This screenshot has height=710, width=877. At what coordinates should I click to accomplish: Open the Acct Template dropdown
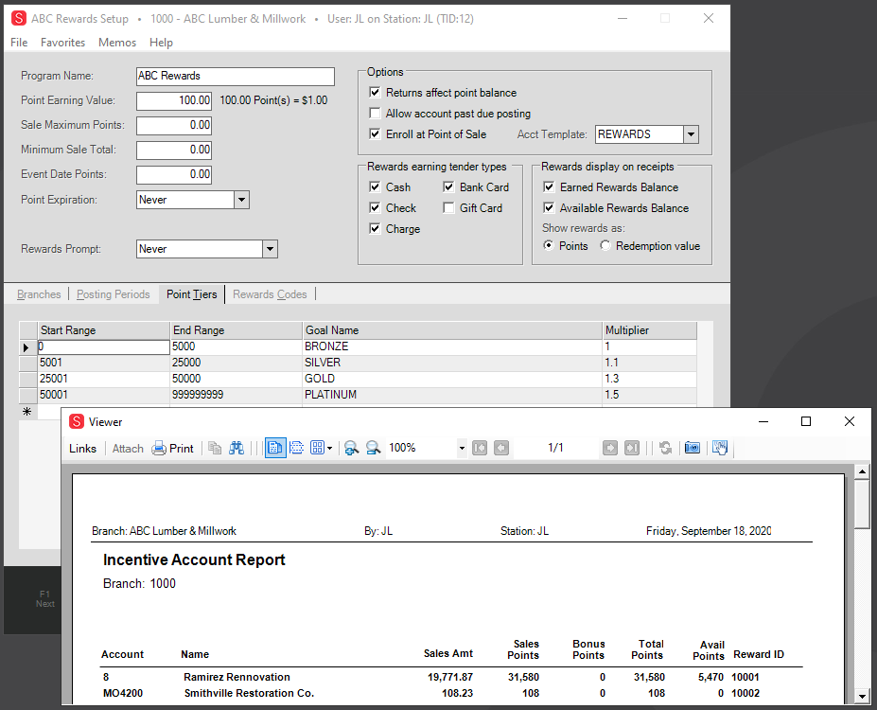click(x=691, y=134)
